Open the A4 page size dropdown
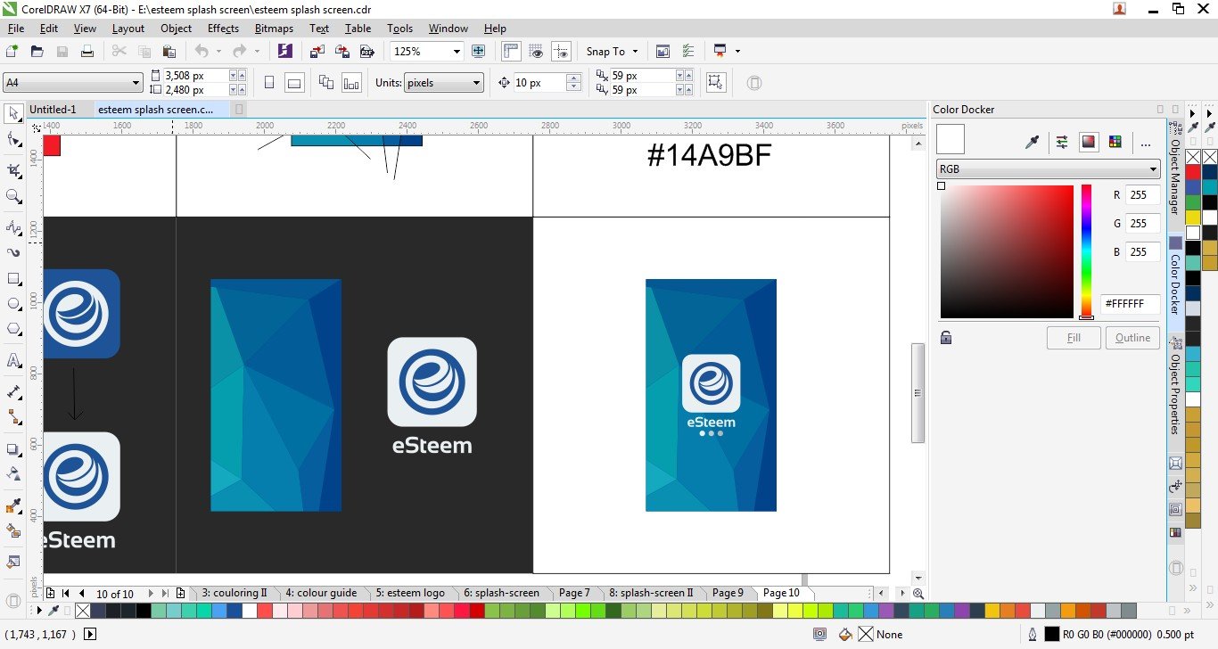 click(136, 83)
